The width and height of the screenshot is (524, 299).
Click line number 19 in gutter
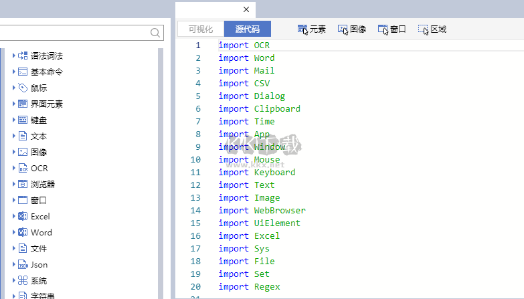(195, 274)
